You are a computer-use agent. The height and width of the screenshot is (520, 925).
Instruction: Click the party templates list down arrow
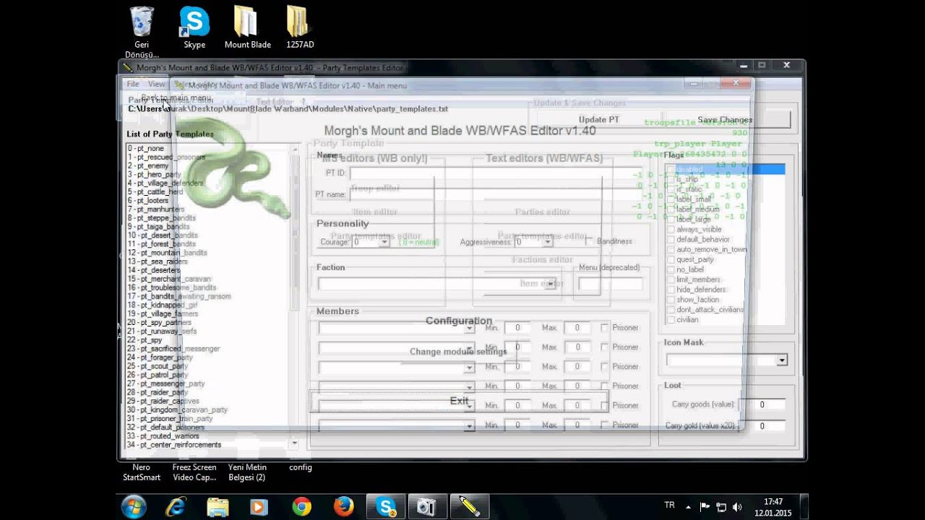coord(294,443)
